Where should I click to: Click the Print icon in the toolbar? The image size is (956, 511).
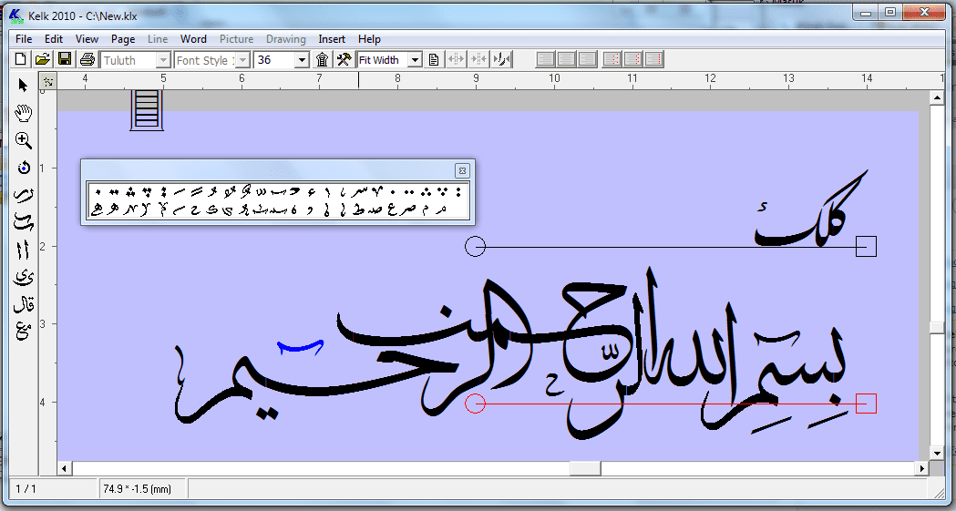87,60
